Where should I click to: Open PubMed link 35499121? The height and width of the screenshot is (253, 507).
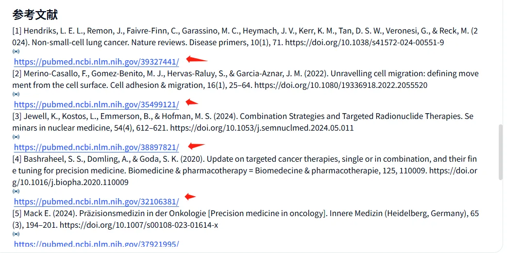tap(96, 104)
